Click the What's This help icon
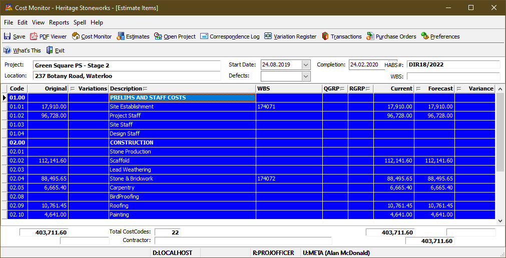The width and height of the screenshot is (506, 258). [x=8, y=50]
